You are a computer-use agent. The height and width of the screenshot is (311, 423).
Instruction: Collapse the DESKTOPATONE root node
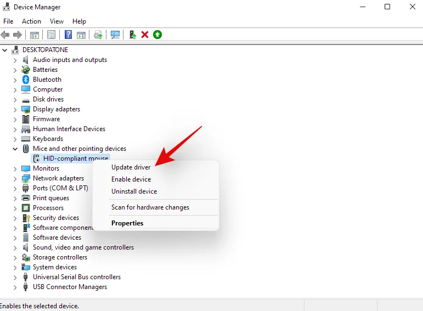click(4, 50)
